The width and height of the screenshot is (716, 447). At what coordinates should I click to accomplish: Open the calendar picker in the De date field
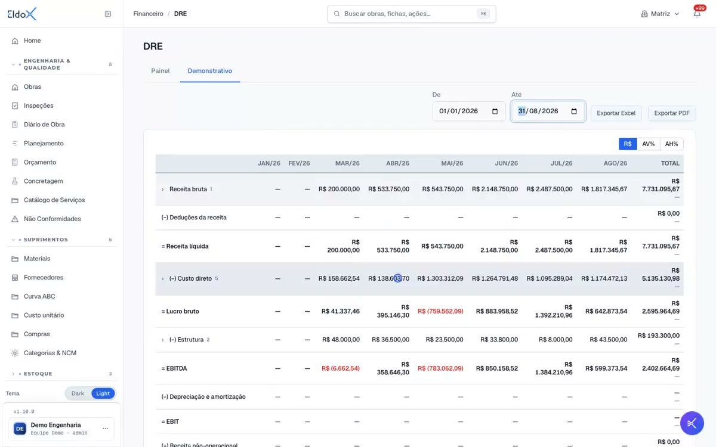495,111
